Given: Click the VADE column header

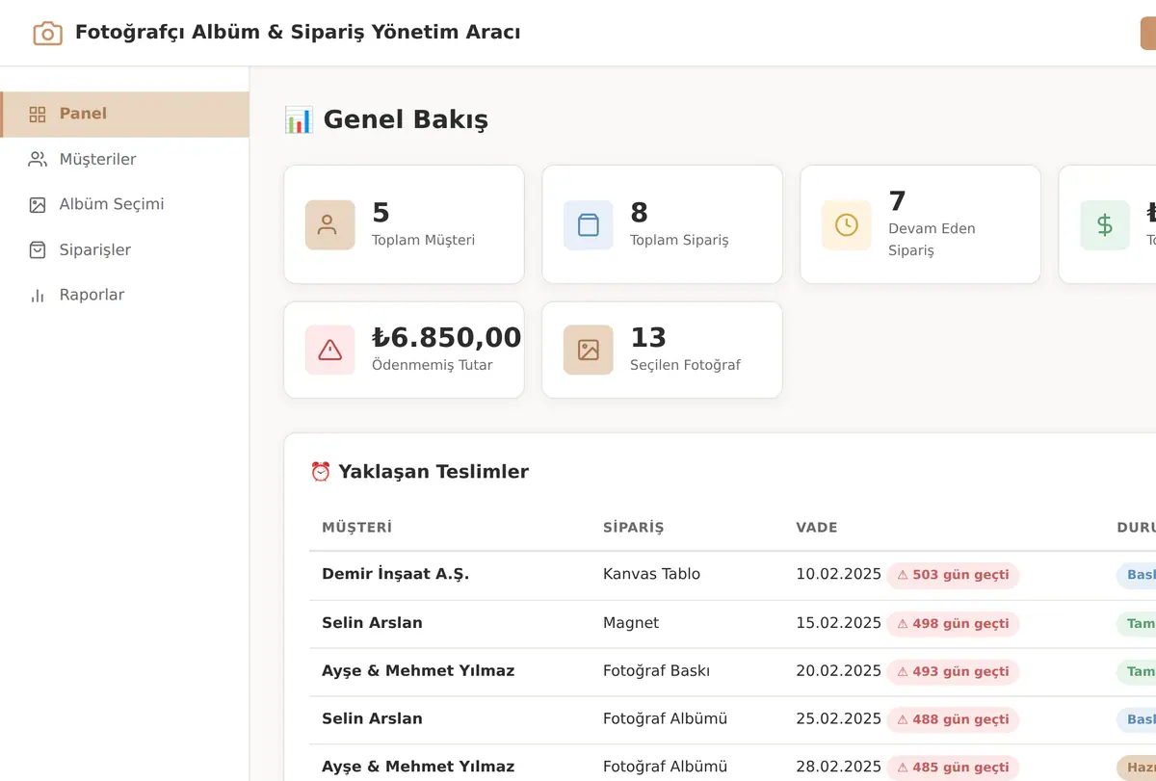Looking at the screenshot, I should (x=817, y=528).
